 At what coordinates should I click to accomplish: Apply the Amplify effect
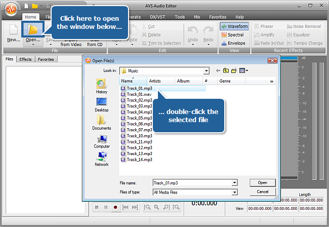coord(264,34)
